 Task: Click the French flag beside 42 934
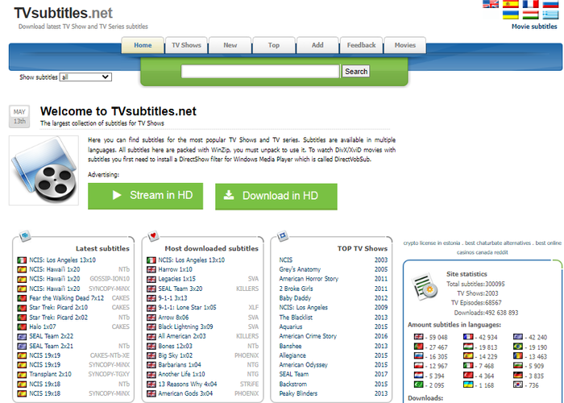(468, 337)
